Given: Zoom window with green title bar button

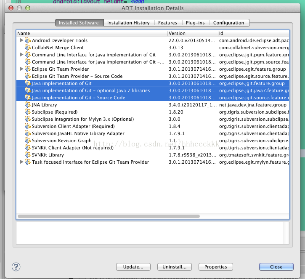Looking at the screenshot, I should tap(28, 8).
